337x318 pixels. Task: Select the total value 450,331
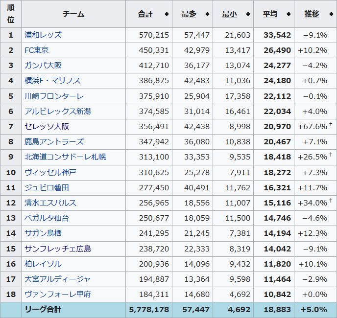click(154, 50)
